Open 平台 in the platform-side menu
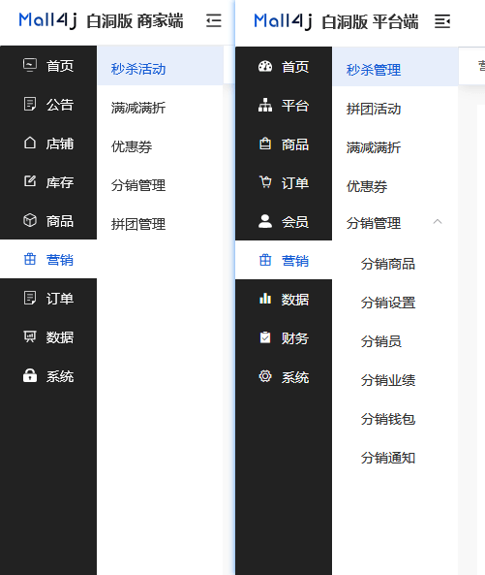The height and width of the screenshot is (575, 485). coord(284,106)
